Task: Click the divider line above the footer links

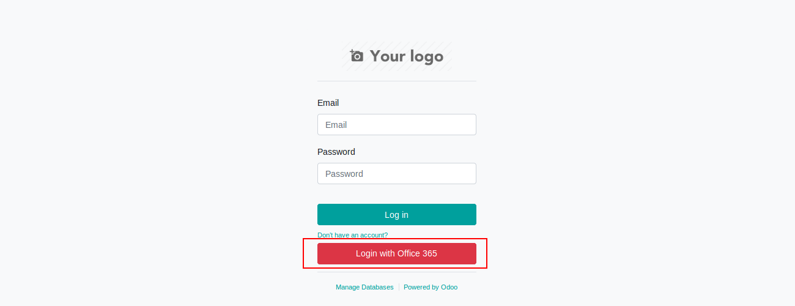Action: tap(396, 272)
